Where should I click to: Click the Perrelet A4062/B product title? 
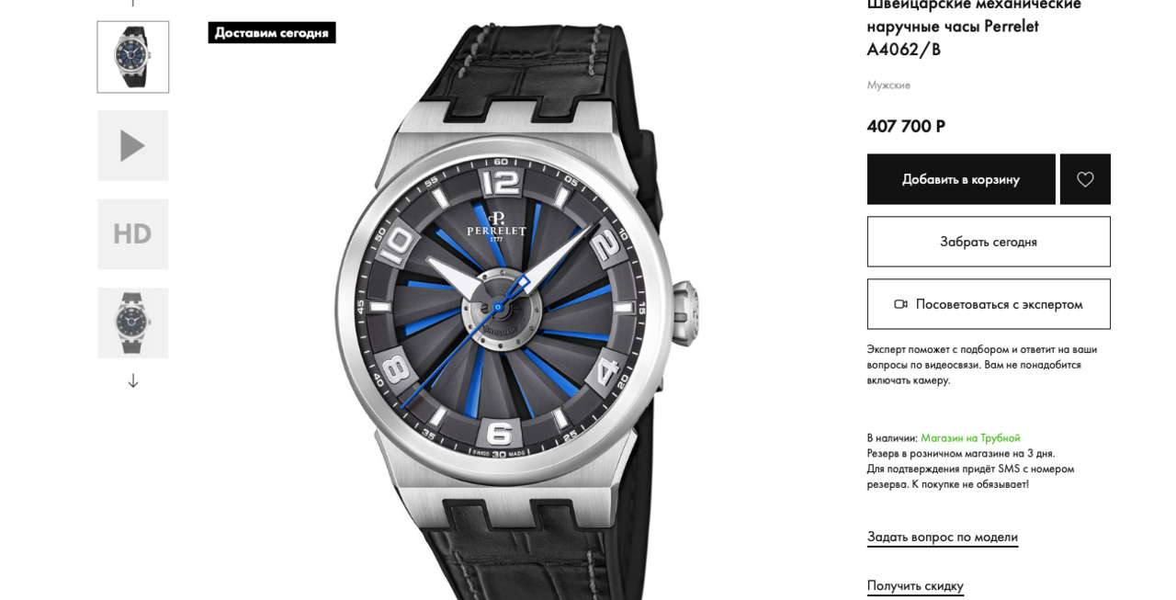point(974,27)
